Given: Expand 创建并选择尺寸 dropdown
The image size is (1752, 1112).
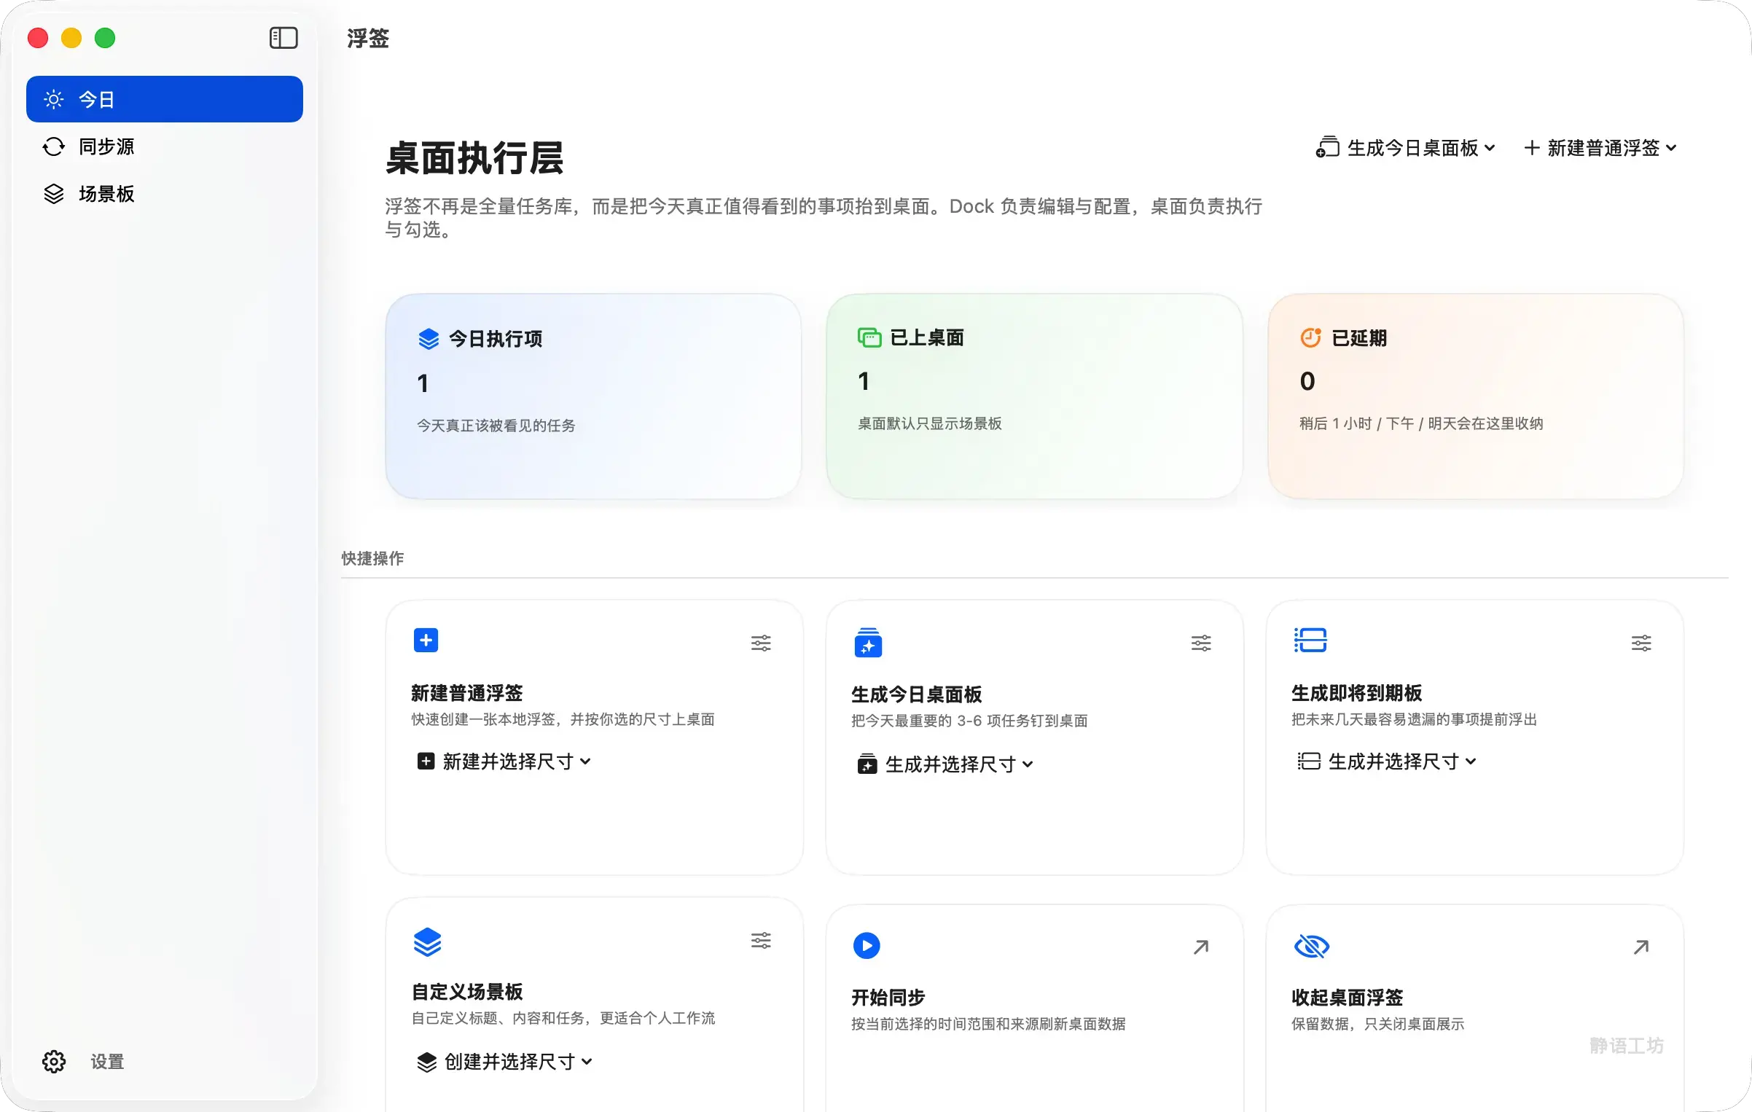Looking at the screenshot, I should click(x=505, y=1062).
